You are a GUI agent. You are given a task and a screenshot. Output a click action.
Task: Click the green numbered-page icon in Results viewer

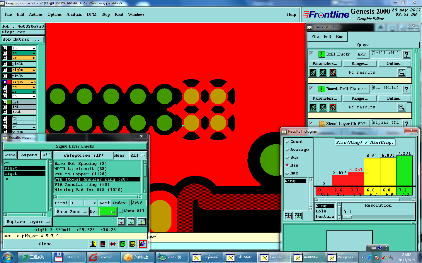click(x=123, y=244)
